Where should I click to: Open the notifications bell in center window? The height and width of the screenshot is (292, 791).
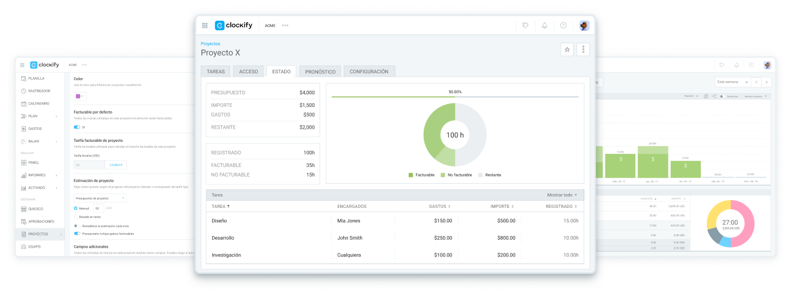(545, 25)
